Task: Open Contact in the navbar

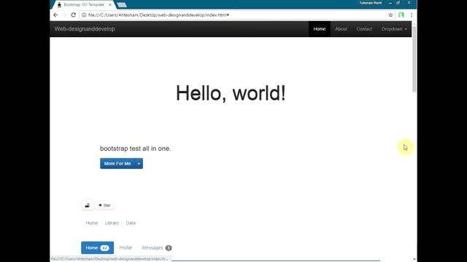Action: [364, 29]
